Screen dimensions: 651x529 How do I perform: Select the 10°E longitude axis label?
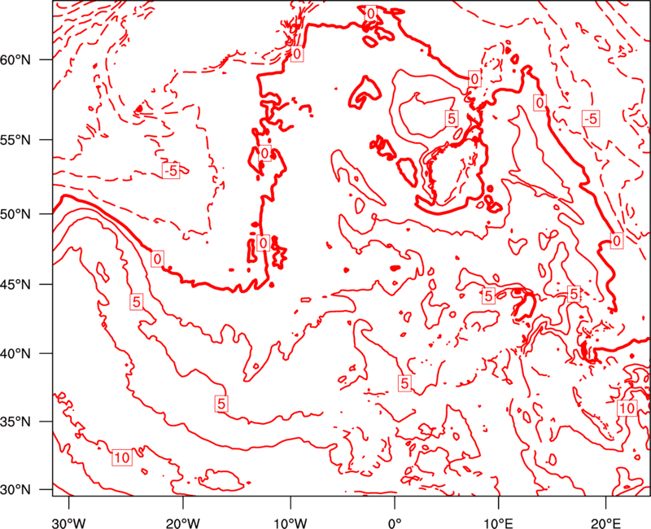tap(498, 523)
